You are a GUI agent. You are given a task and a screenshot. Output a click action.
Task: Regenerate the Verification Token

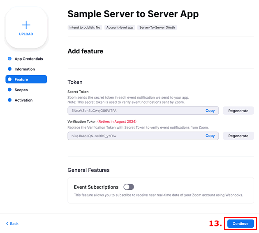[x=238, y=136]
